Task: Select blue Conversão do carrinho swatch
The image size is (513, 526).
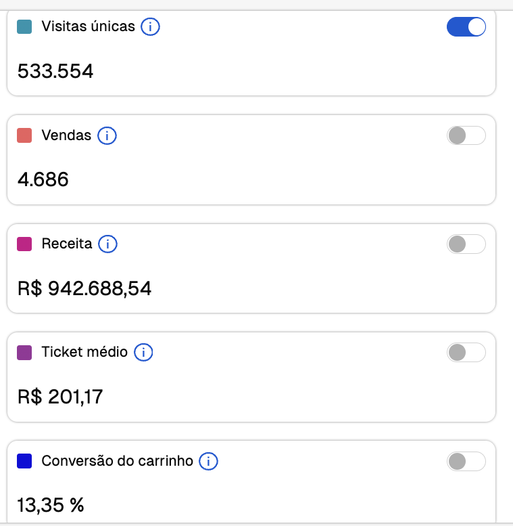Action: (x=24, y=461)
